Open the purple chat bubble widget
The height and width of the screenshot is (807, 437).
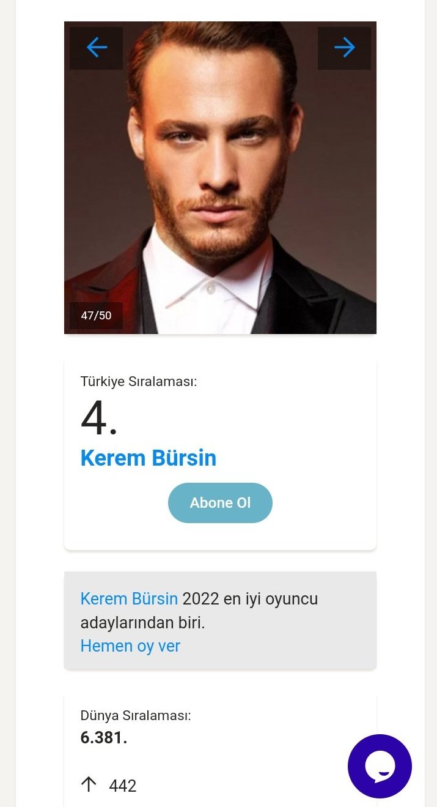380,766
